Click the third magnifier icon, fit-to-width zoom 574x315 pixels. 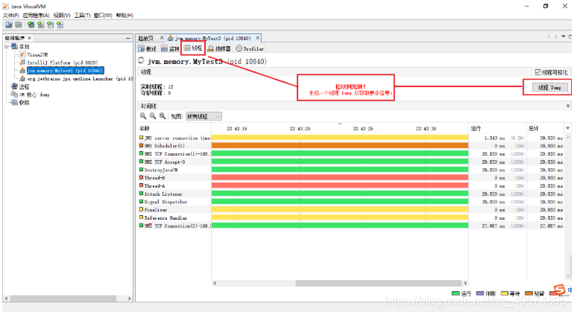coord(163,116)
